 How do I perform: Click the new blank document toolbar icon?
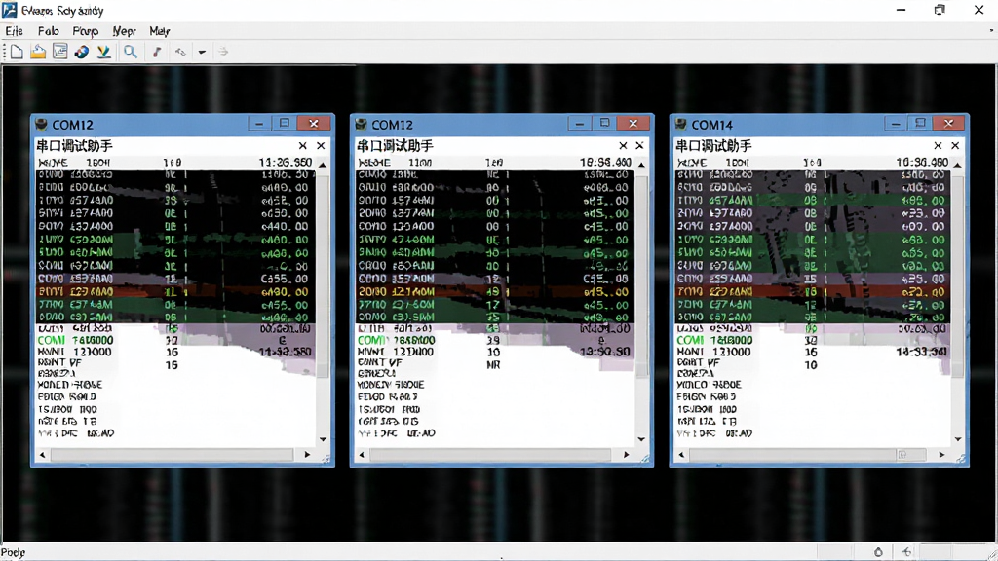coord(17,53)
